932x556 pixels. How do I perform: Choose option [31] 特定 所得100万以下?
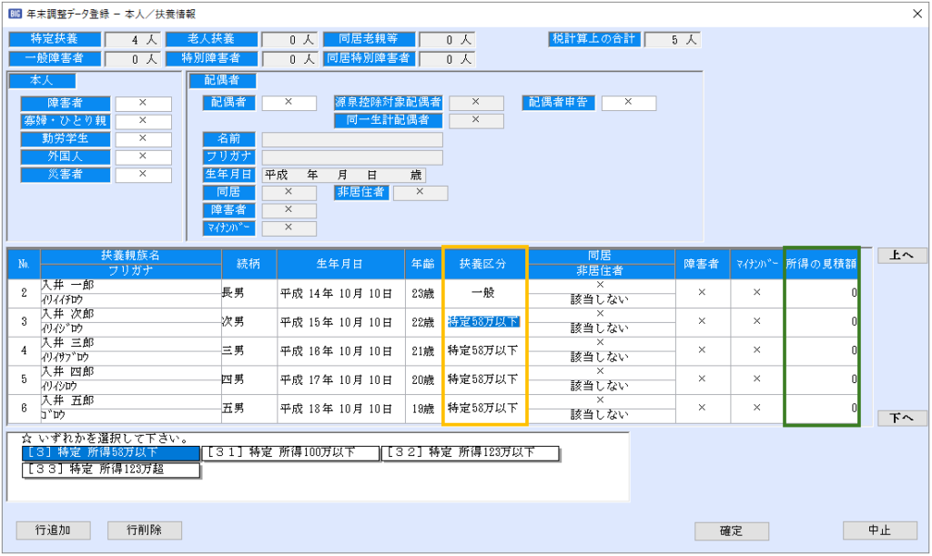[x=289, y=453]
